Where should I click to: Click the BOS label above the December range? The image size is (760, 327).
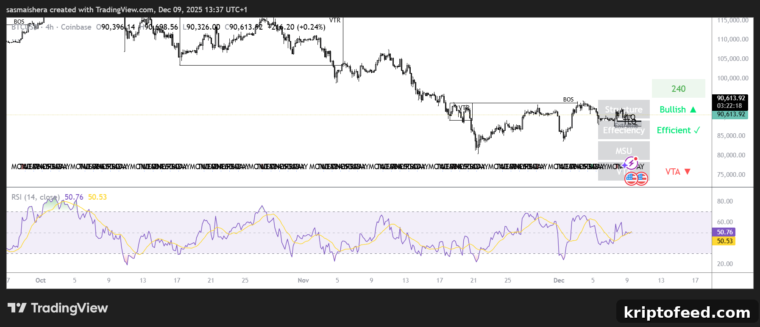[568, 99]
